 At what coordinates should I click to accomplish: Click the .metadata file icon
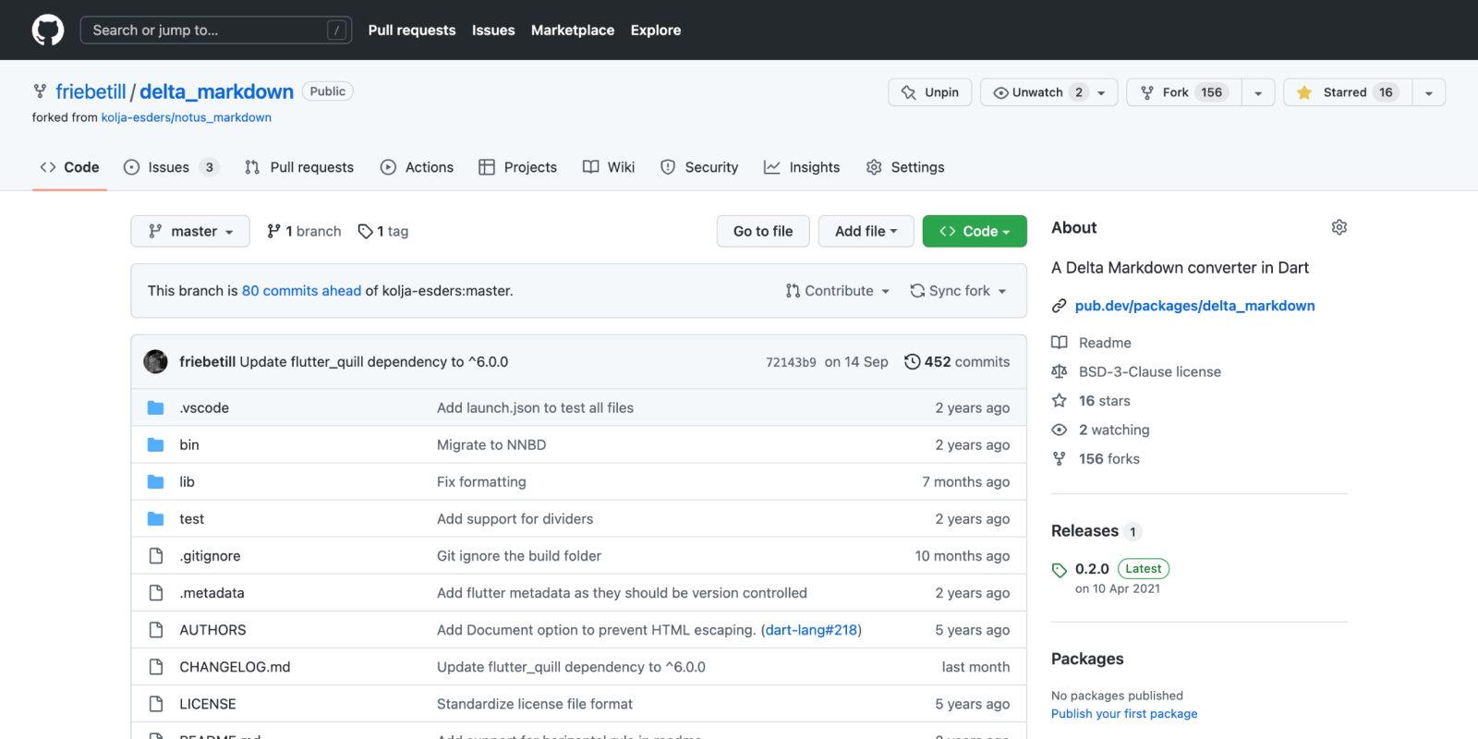coord(156,592)
